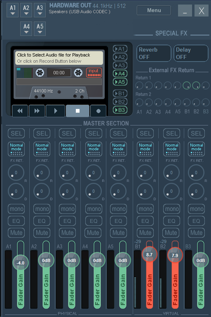The image size is (211, 317).
Task: Click the recorder level meter grid
Action: click(x=24, y=73)
